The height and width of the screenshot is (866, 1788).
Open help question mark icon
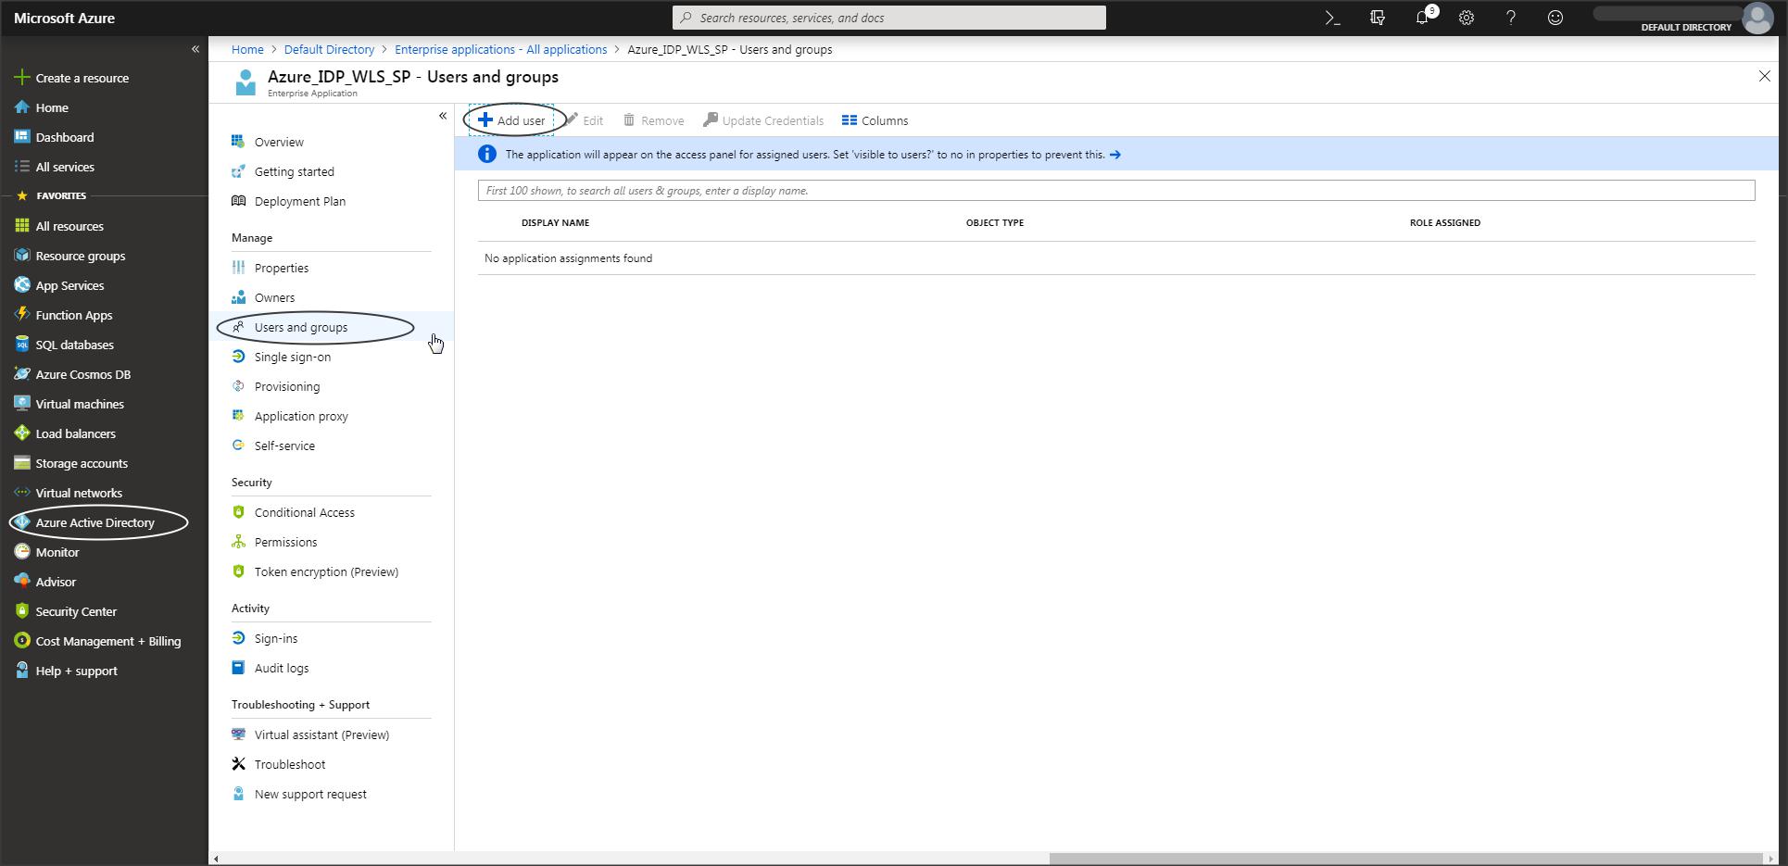1511,18
